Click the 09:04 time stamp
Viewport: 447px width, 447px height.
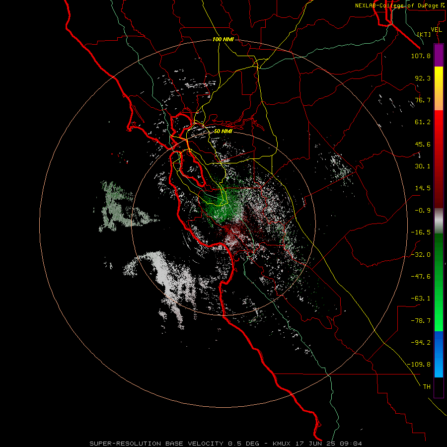coord(351,444)
